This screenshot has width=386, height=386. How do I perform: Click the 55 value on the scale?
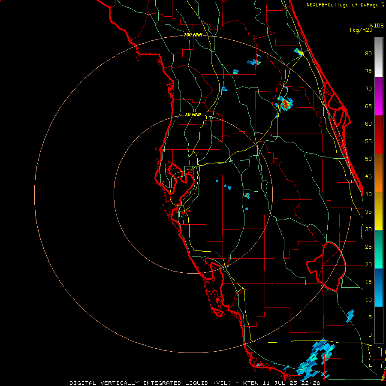click(368, 142)
